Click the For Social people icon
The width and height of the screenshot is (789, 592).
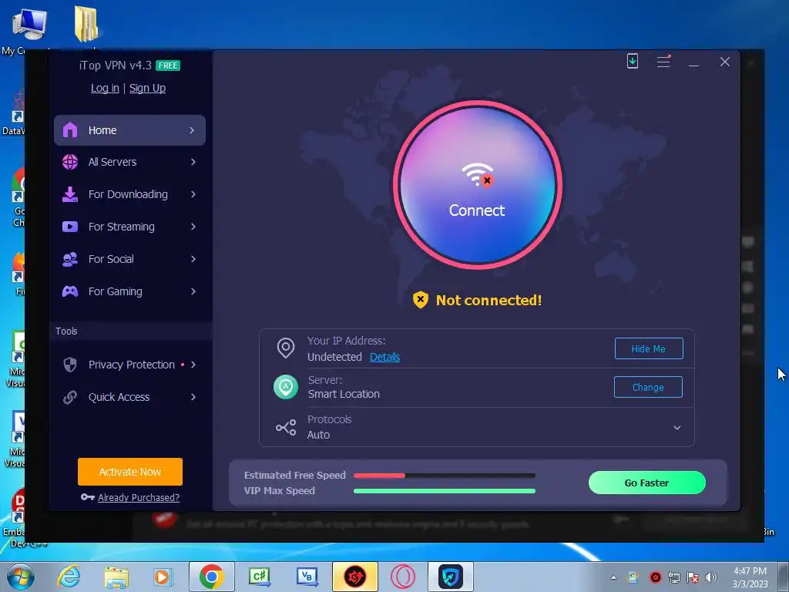click(70, 259)
